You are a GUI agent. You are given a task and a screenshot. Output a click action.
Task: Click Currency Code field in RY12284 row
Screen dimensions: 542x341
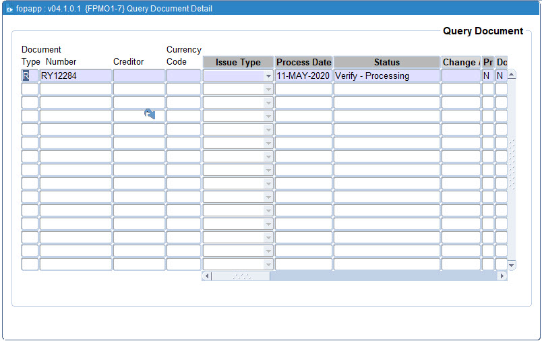pyautogui.click(x=183, y=75)
